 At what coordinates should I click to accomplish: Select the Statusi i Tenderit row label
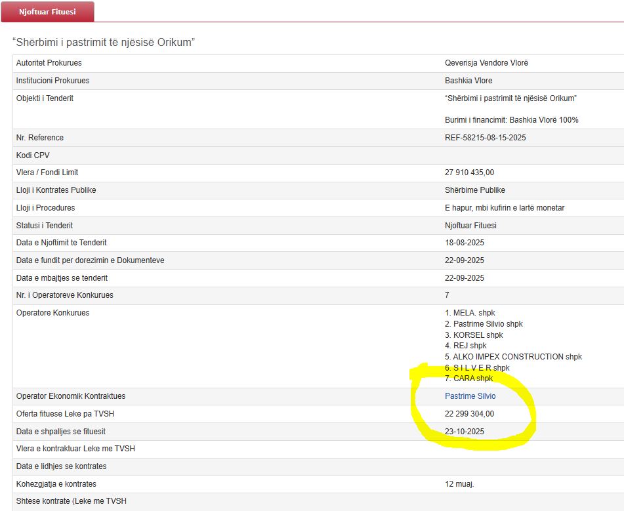click(x=45, y=225)
